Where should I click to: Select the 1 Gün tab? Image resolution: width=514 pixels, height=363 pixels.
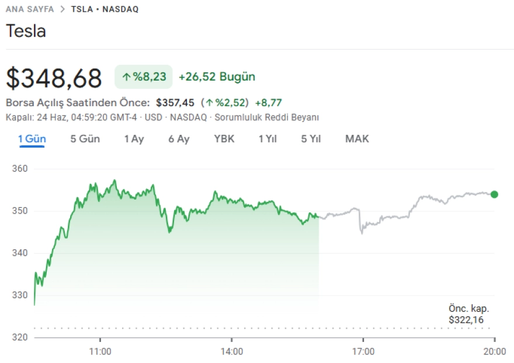tap(32, 139)
